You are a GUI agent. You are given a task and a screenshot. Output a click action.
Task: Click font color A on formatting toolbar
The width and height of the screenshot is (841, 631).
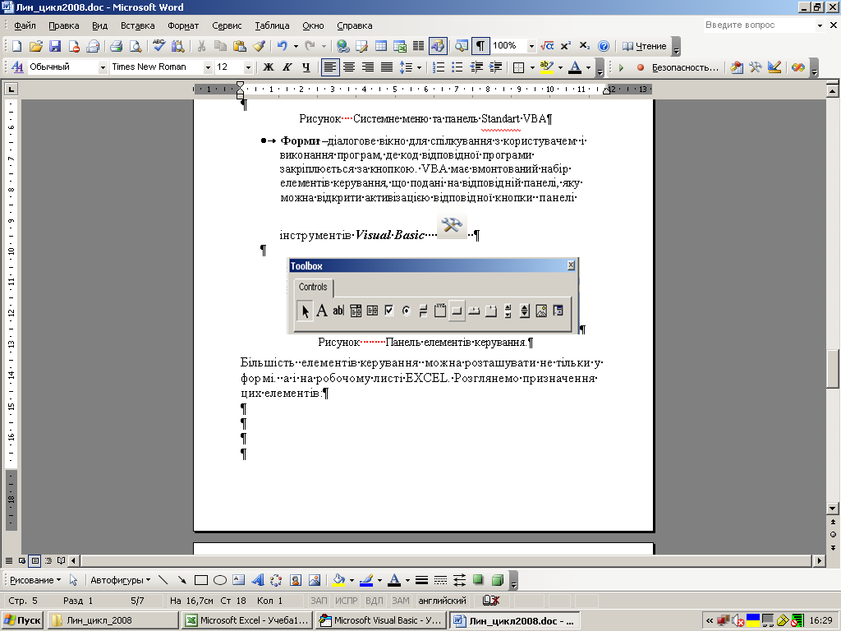coord(574,67)
